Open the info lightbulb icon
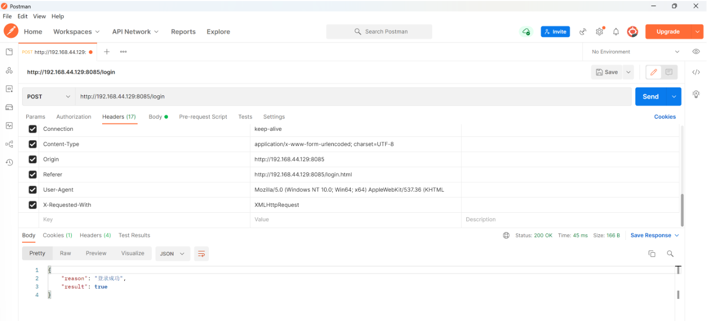This screenshot has height=321, width=707. tap(696, 94)
